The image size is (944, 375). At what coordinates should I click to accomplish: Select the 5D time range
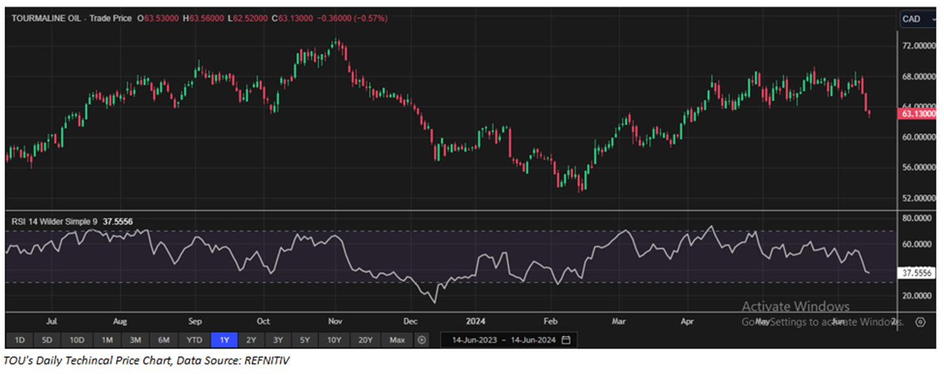(48, 340)
